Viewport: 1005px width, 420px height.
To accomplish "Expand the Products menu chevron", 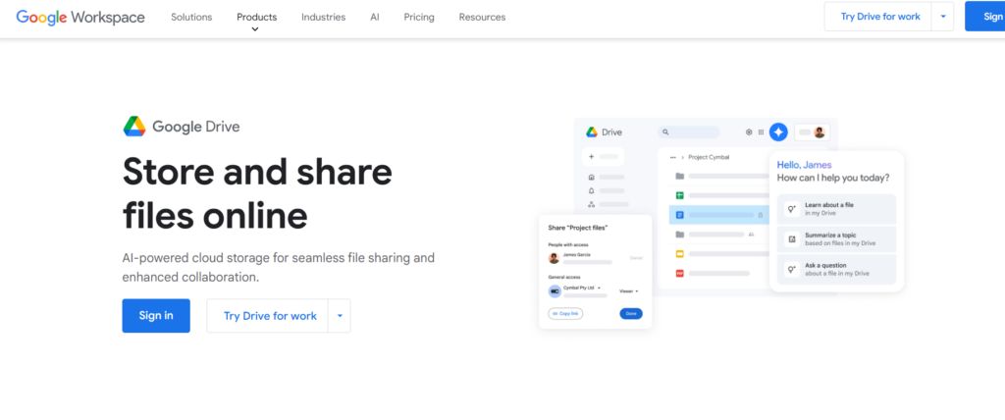I will tap(255, 29).
